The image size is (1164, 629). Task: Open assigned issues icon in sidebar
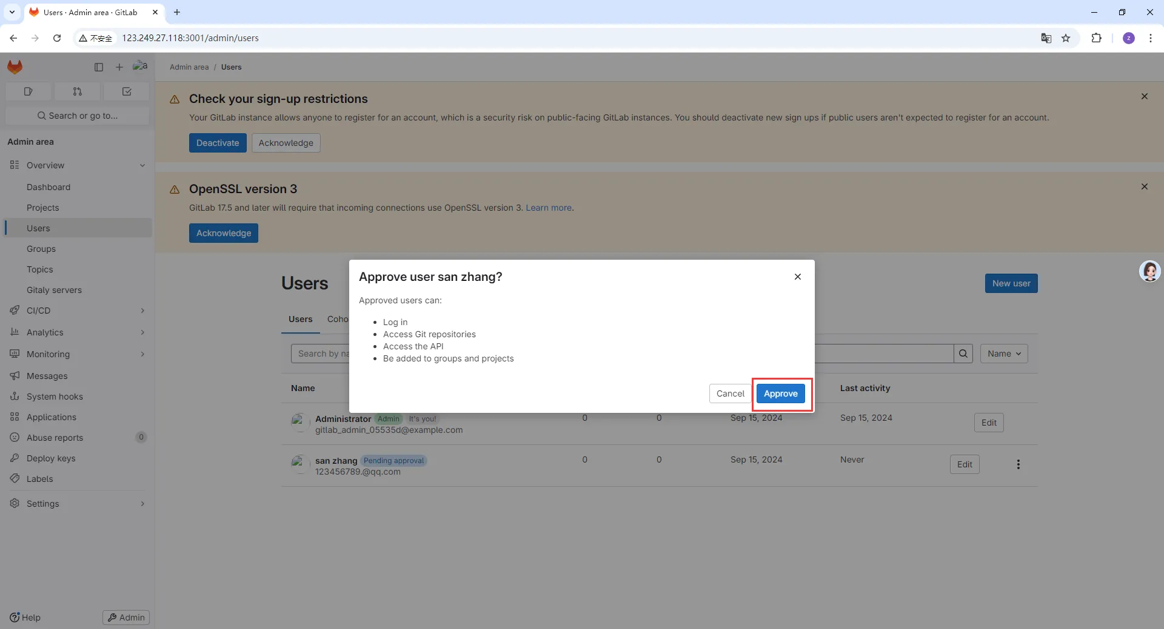[28, 91]
